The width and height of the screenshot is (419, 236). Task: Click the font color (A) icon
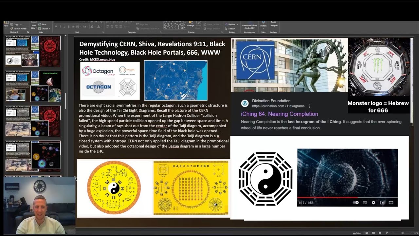(x=99, y=27)
